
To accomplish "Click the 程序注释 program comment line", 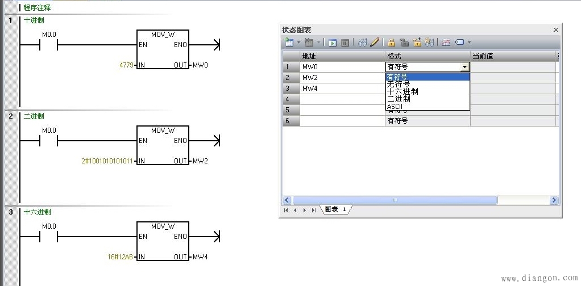I will pos(37,7).
